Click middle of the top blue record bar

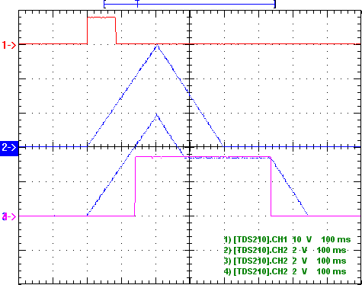pyautogui.click(x=190, y=4)
